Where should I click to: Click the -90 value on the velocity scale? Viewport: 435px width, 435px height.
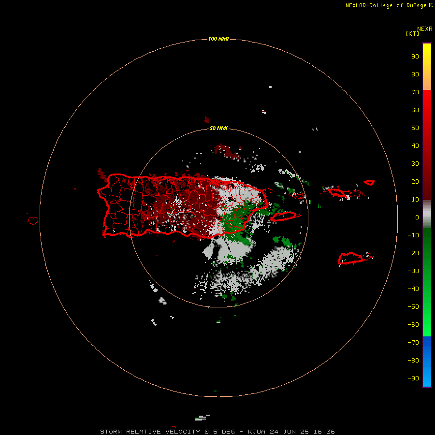click(x=413, y=378)
